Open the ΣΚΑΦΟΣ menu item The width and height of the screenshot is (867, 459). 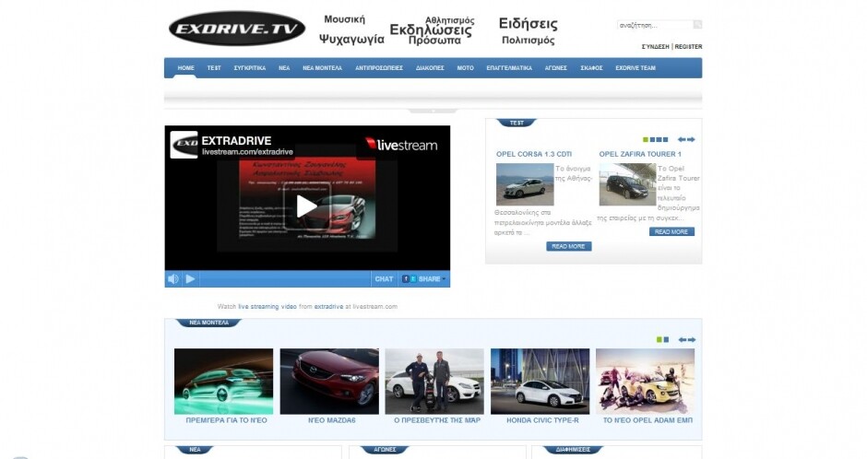[591, 68]
